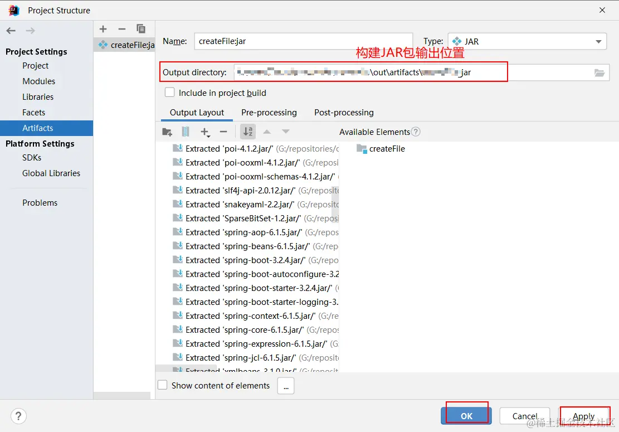Enable Include in project build checkbox
Screen dimensions: 619x432
click(170, 93)
